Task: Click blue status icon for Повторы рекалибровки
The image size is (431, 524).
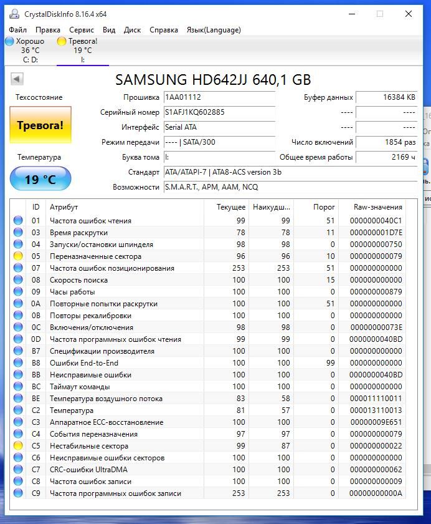Action: pos(18,315)
